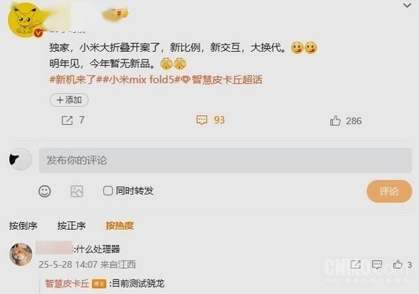Repost the comment from 江西 user
419x294 pixels.
[x=355, y=265]
